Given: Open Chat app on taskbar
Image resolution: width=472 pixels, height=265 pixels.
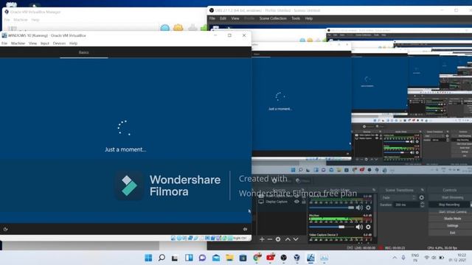Looking at the screenshot, I should tap(202, 258).
